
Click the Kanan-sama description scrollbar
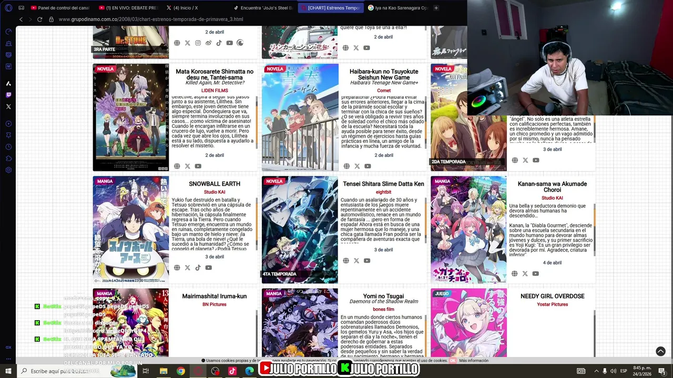tap(595, 229)
